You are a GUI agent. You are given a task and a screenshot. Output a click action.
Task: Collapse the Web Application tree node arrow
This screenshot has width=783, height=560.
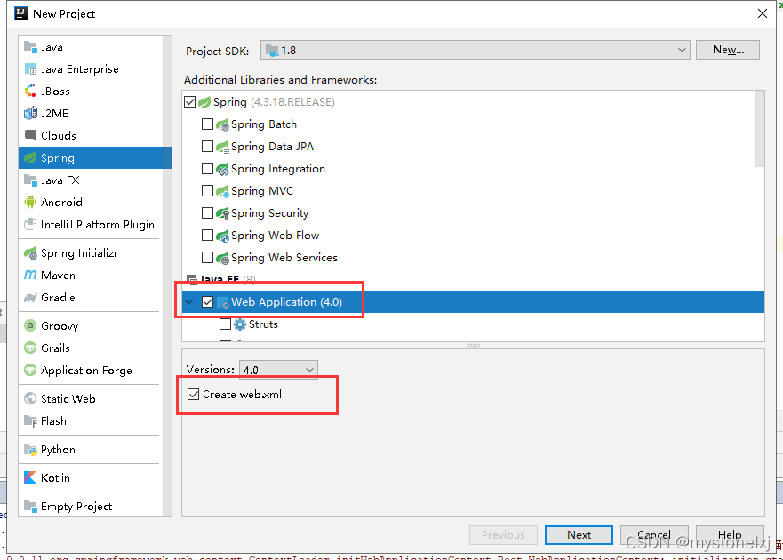click(x=189, y=301)
